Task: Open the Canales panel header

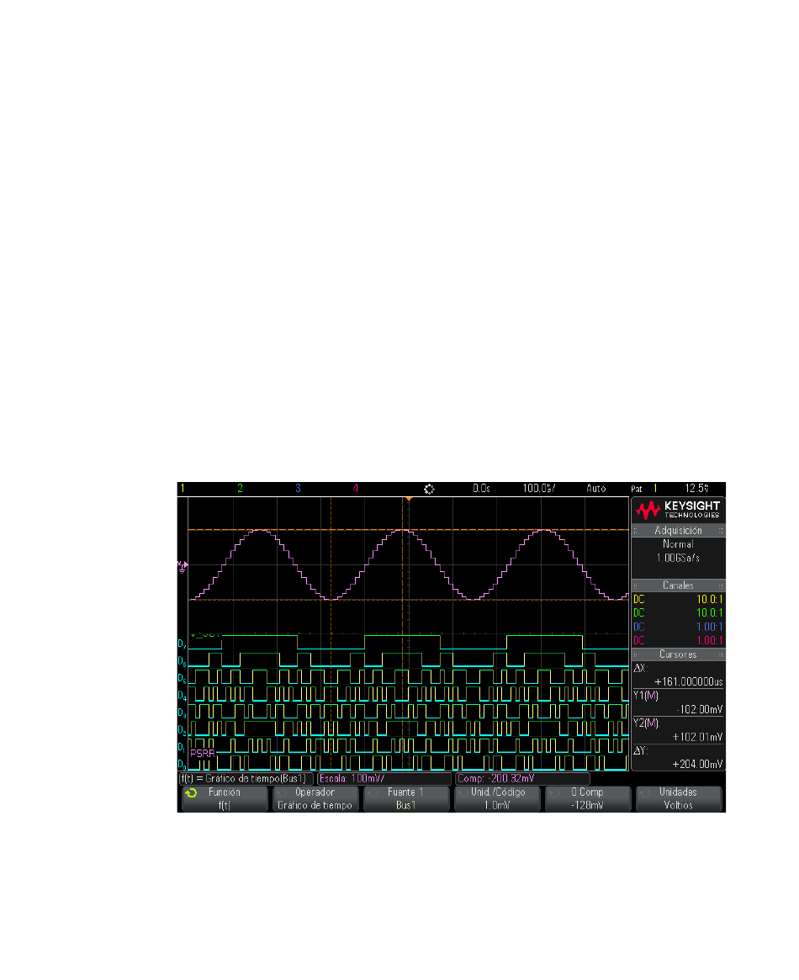Action: (679, 585)
